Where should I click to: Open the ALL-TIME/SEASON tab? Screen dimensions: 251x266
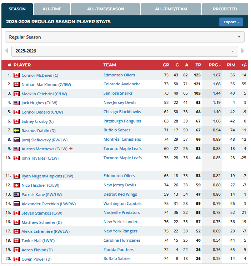pos(105,9)
